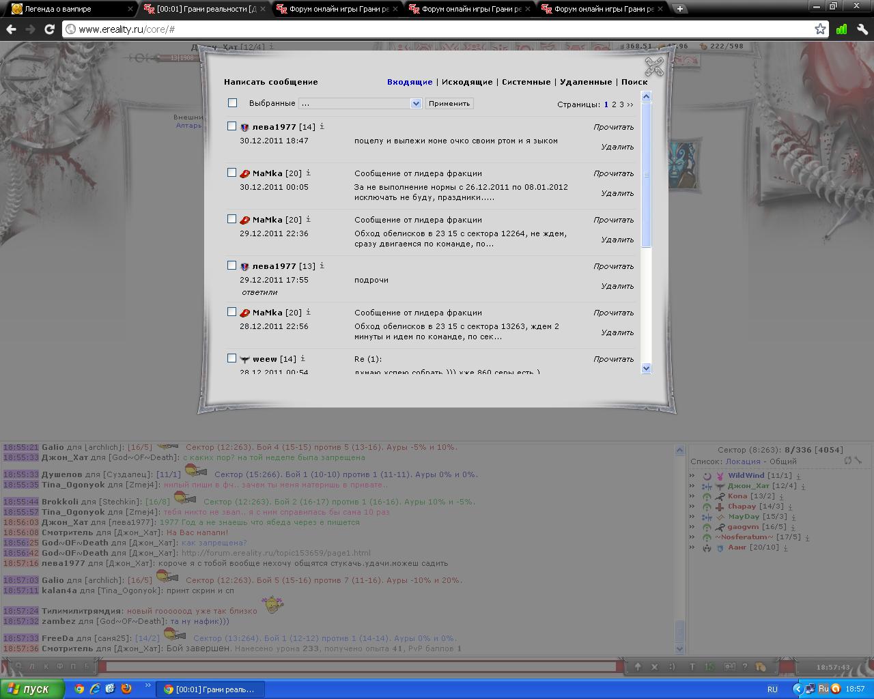Open info icon next to Аанг in player list
This screenshot has width=874, height=699.
[x=785, y=547]
